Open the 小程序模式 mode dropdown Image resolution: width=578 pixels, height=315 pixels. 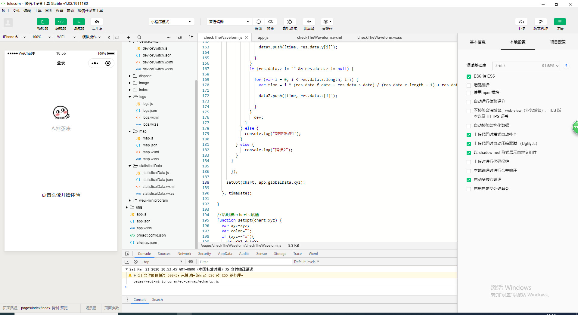tap(171, 22)
